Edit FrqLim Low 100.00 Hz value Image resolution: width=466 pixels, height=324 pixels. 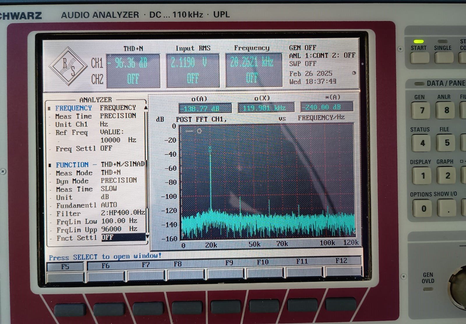click(119, 221)
